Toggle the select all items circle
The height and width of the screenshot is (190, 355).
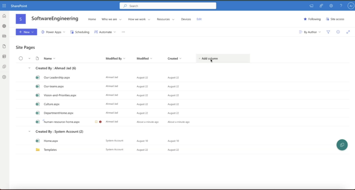[21, 59]
